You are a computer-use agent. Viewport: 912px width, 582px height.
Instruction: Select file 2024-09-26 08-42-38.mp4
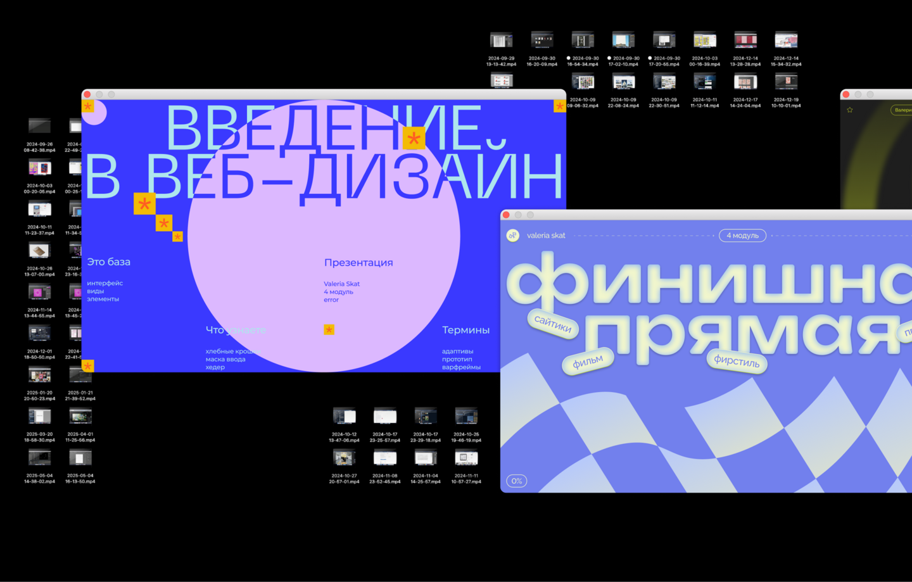pos(39,136)
